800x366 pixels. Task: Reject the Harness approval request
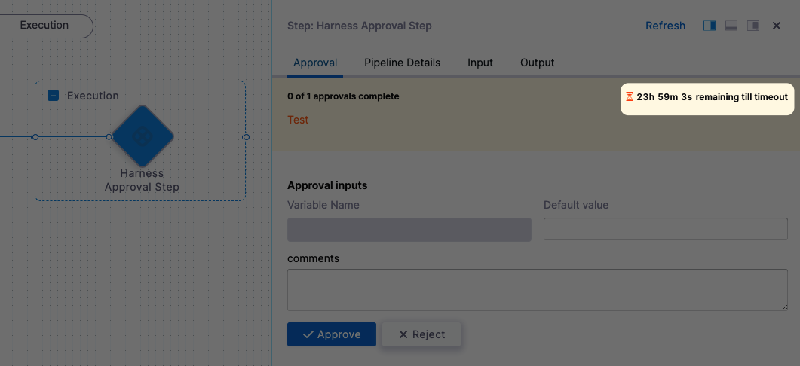421,334
